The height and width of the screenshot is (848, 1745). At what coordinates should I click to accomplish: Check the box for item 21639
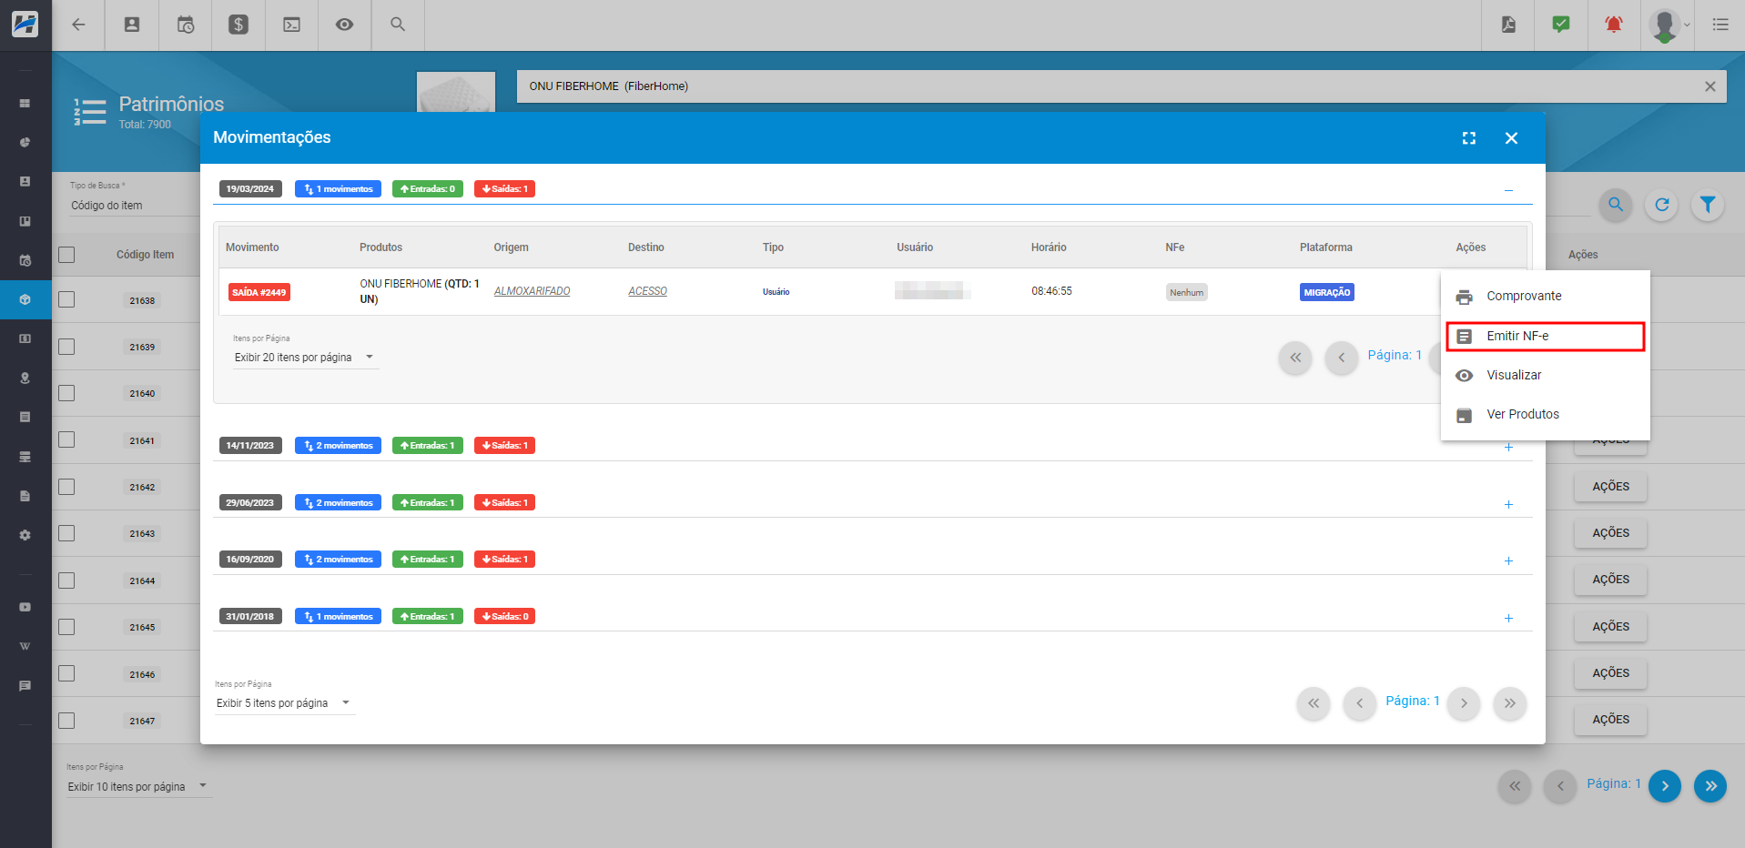point(66,347)
